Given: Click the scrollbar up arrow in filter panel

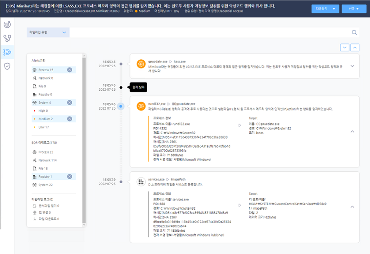Looking at the screenshot, I should pos(84,56).
